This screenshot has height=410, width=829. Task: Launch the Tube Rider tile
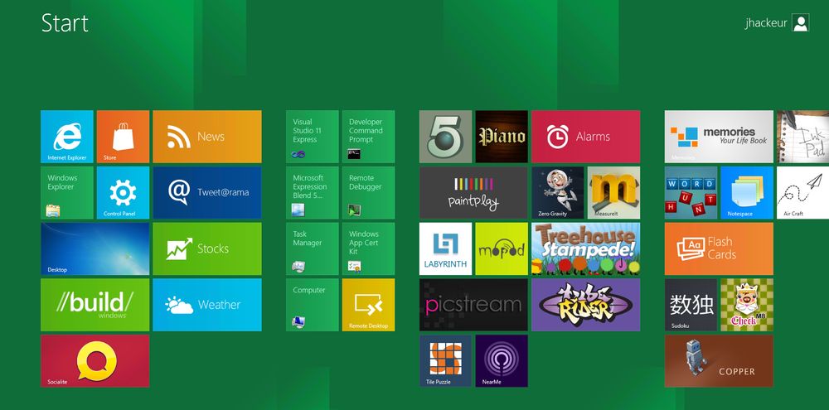coord(586,305)
